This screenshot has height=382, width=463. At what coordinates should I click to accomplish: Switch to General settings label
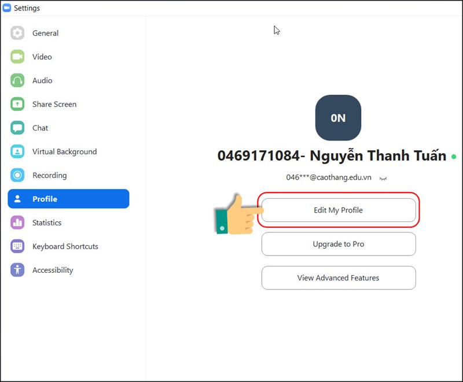[45, 34]
